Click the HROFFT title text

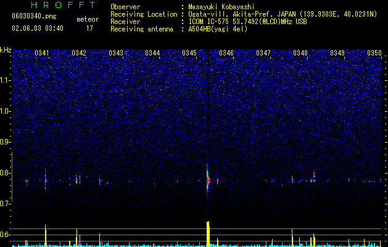[64, 5]
